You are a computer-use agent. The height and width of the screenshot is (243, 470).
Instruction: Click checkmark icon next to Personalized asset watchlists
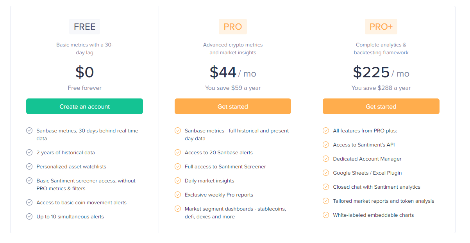[x=29, y=166]
